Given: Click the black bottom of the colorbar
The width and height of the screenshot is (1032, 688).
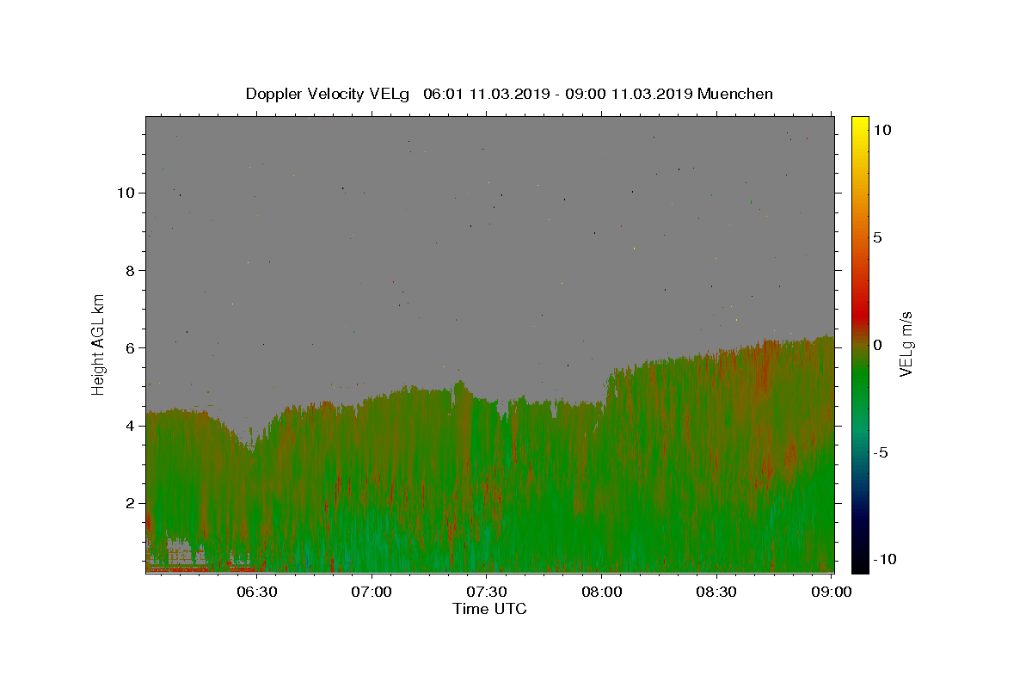Looking at the screenshot, I should pos(860,563).
